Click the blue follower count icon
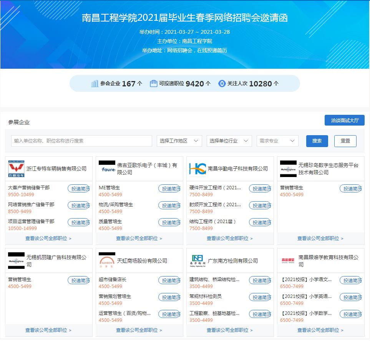Image resolution: width=370 pixels, height=341 pixels. [x=222, y=84]
